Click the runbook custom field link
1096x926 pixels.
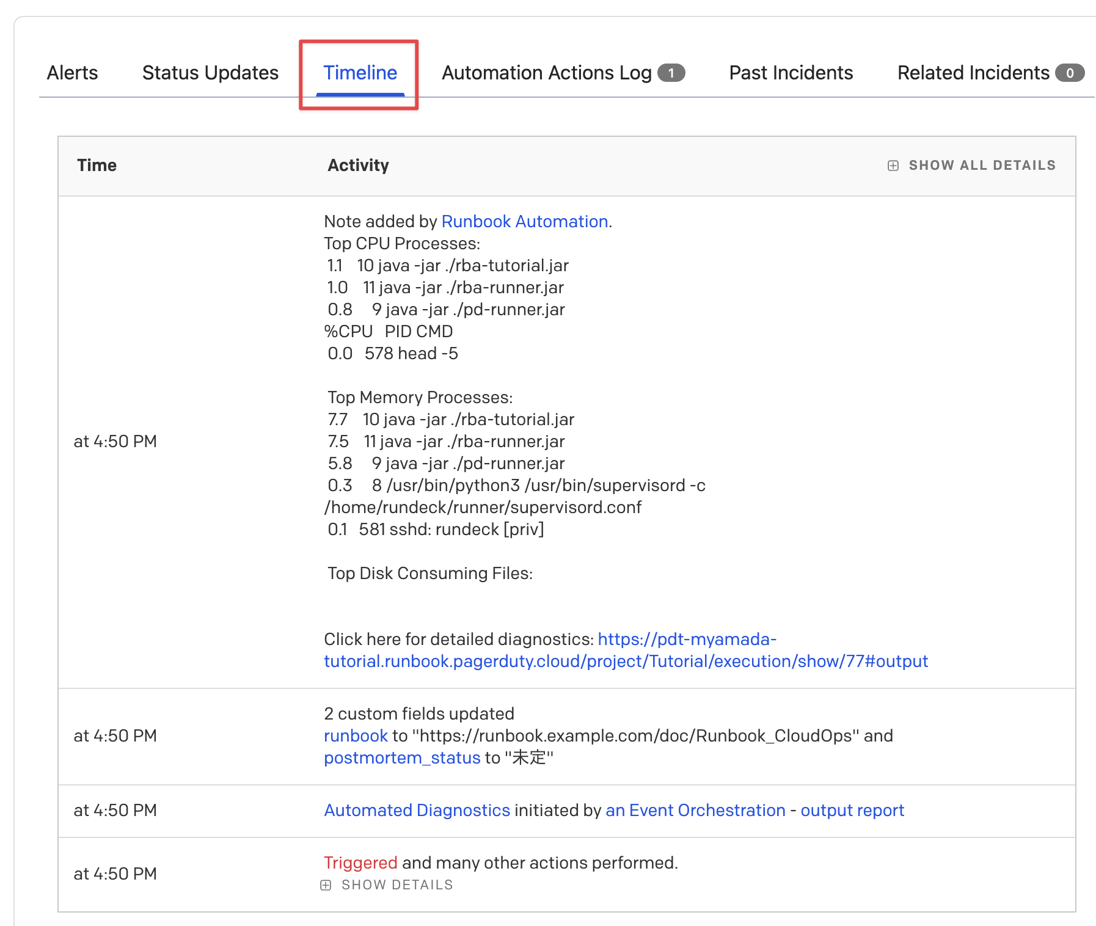(356, 735)
